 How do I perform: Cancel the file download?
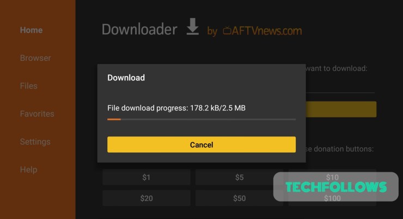click(x=201, y=145)
